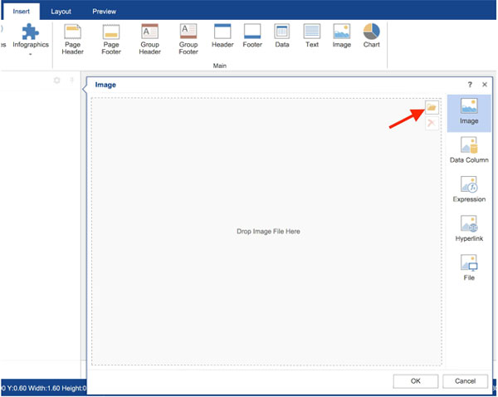The width and height of the screenshot is (498, 397).
Task: Select Expression image source
Action: coord(469,189)
